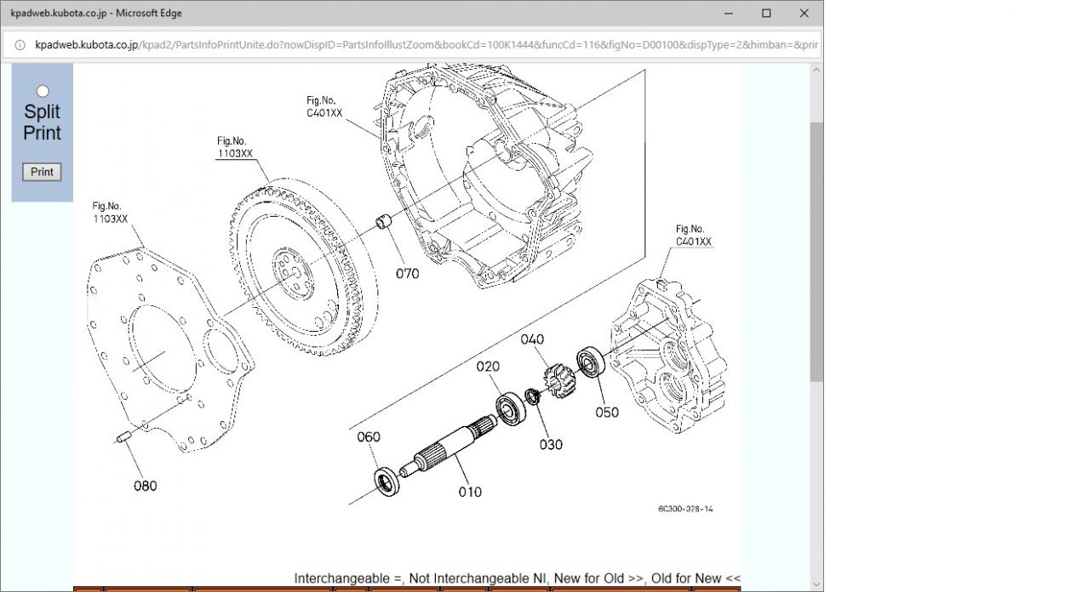Maximize the Edge window
The image size is (1065, 592).
click(766, 14)
